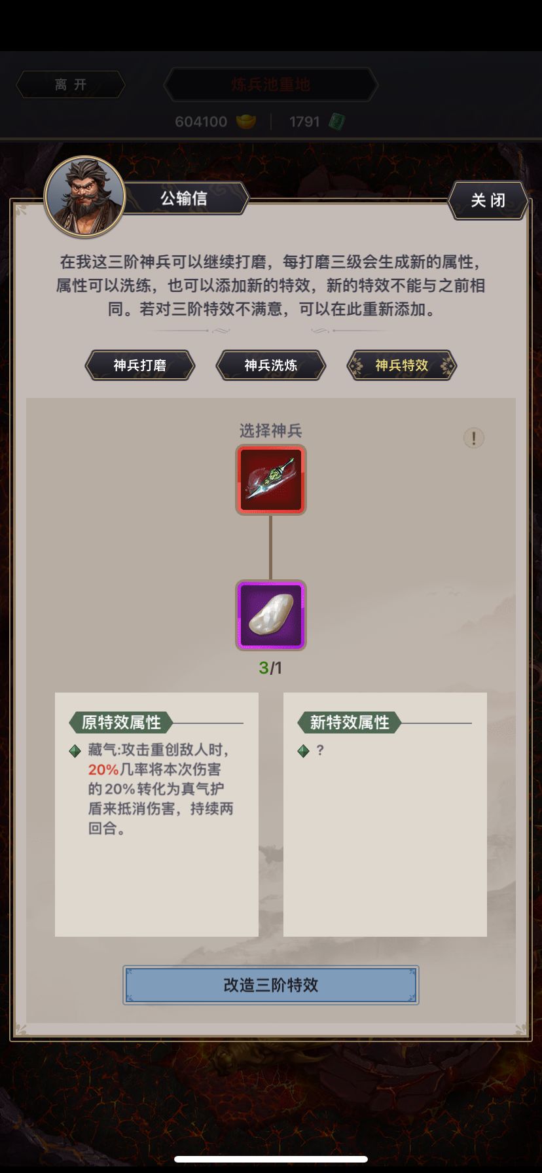Image resolution: width=542 pixels, height=1173 pixels.
Task: Click the 改造三阶特效 button
Action: click(x=271, y=985)
